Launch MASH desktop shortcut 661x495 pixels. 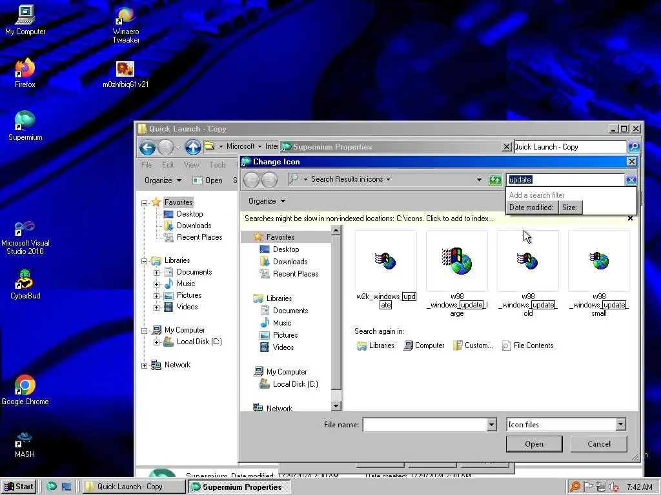pyautogui.click(x=25, y=445)
